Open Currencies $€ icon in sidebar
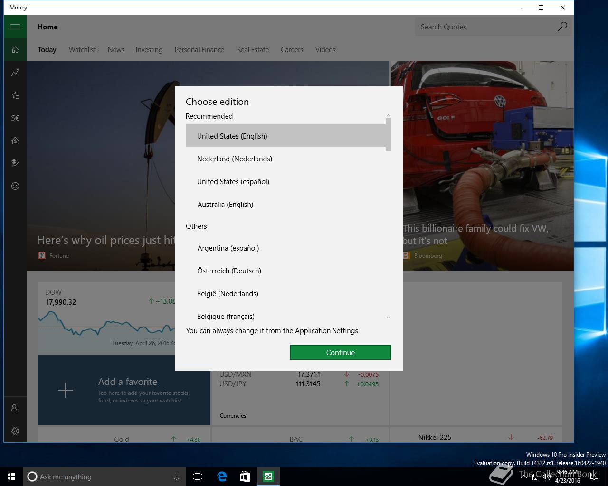 (15, 118)
